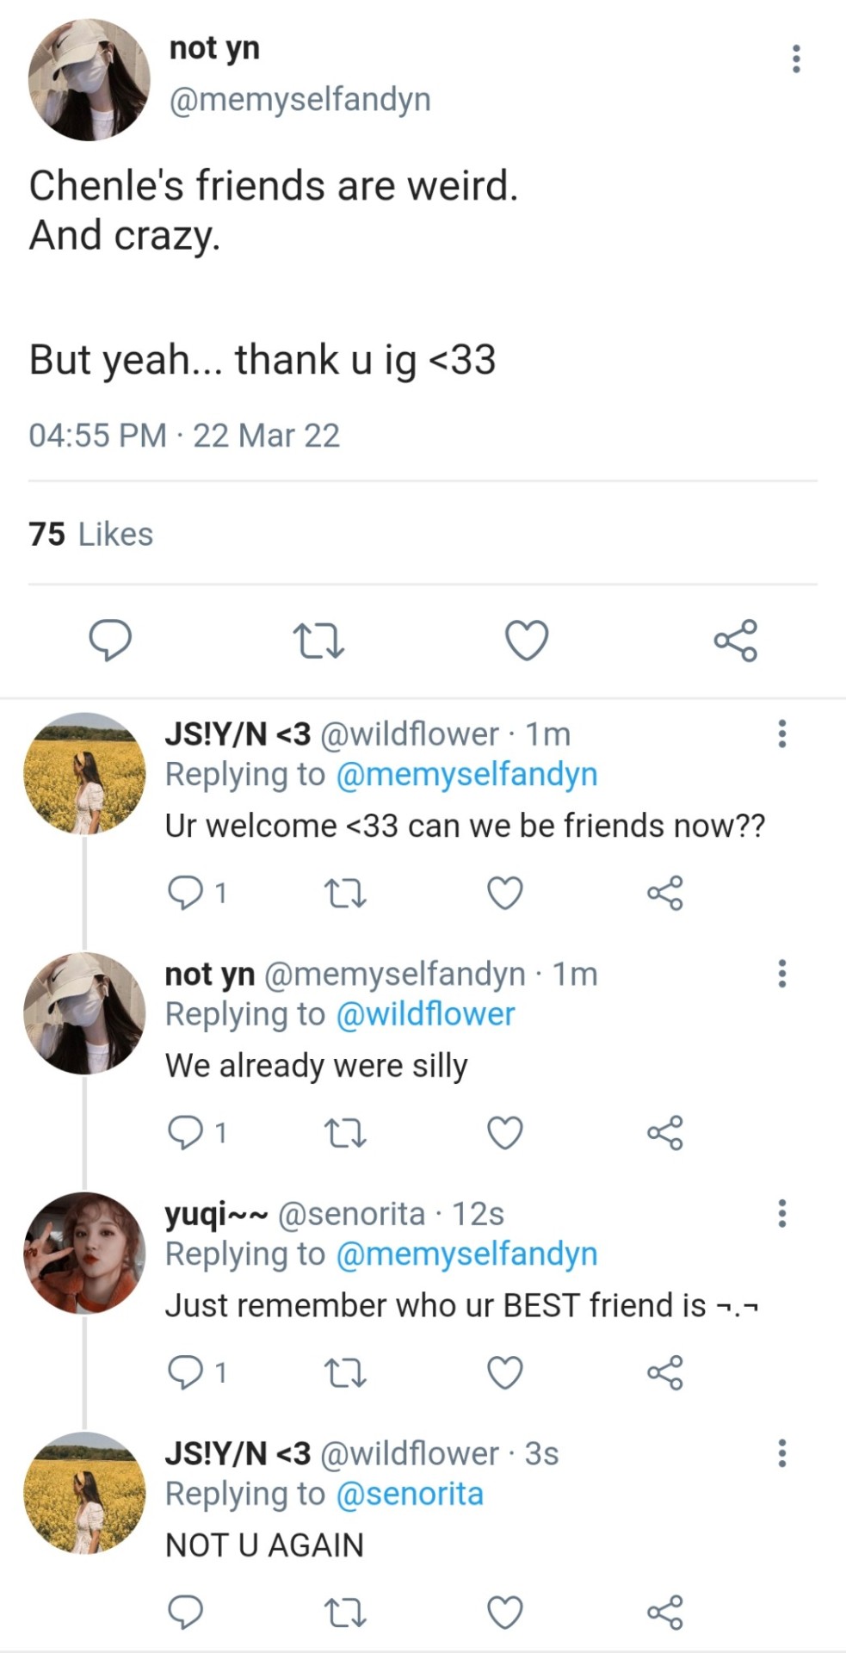The height and width of the screenshot is (1653, 846).
Task: Share the "Just remember who ur BEST friend" reply
Action: (664, 1372)
